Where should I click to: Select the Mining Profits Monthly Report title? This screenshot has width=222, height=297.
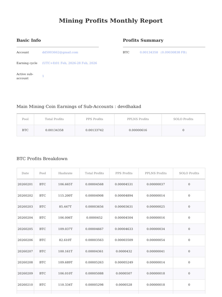pos(111,21)
